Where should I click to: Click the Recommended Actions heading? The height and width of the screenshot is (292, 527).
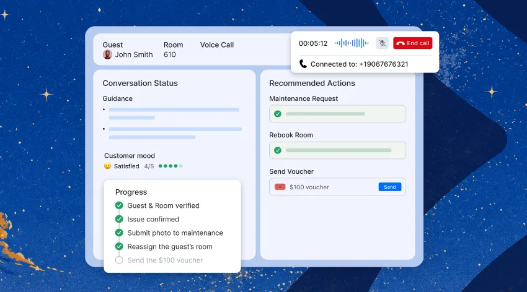312,83
